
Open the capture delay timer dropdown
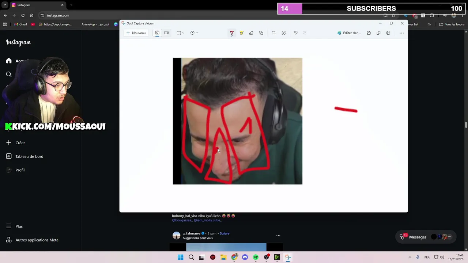tap(194, 33)
